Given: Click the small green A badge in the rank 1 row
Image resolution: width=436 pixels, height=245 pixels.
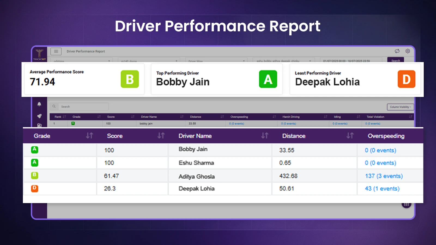Looking at the screenshot, I should pos(73,123).
